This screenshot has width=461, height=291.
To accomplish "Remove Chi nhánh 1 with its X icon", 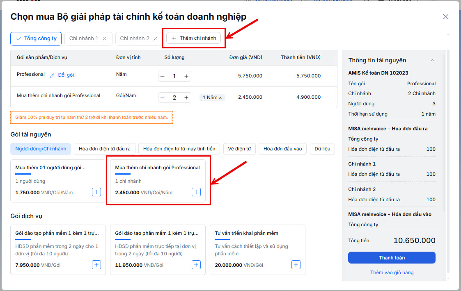I will [x=104, y=39].
